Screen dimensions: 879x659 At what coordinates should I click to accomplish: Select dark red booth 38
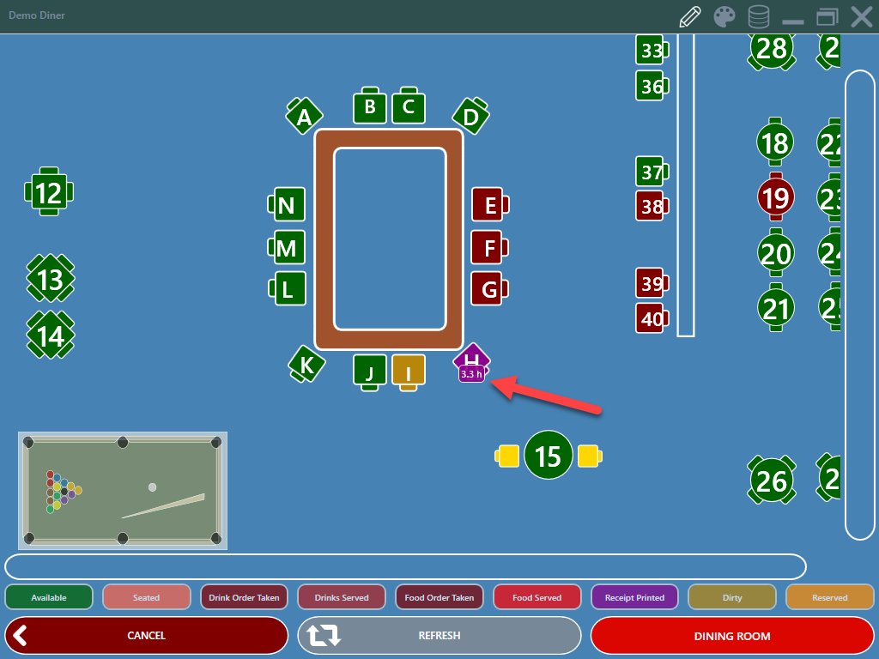[x=652, y=206]
